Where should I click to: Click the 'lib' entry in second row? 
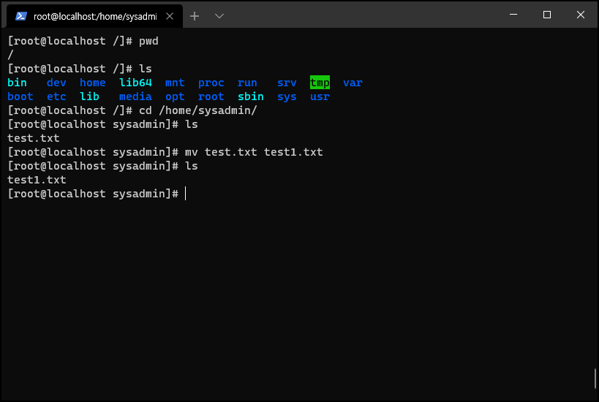click(x=89, y=96)
